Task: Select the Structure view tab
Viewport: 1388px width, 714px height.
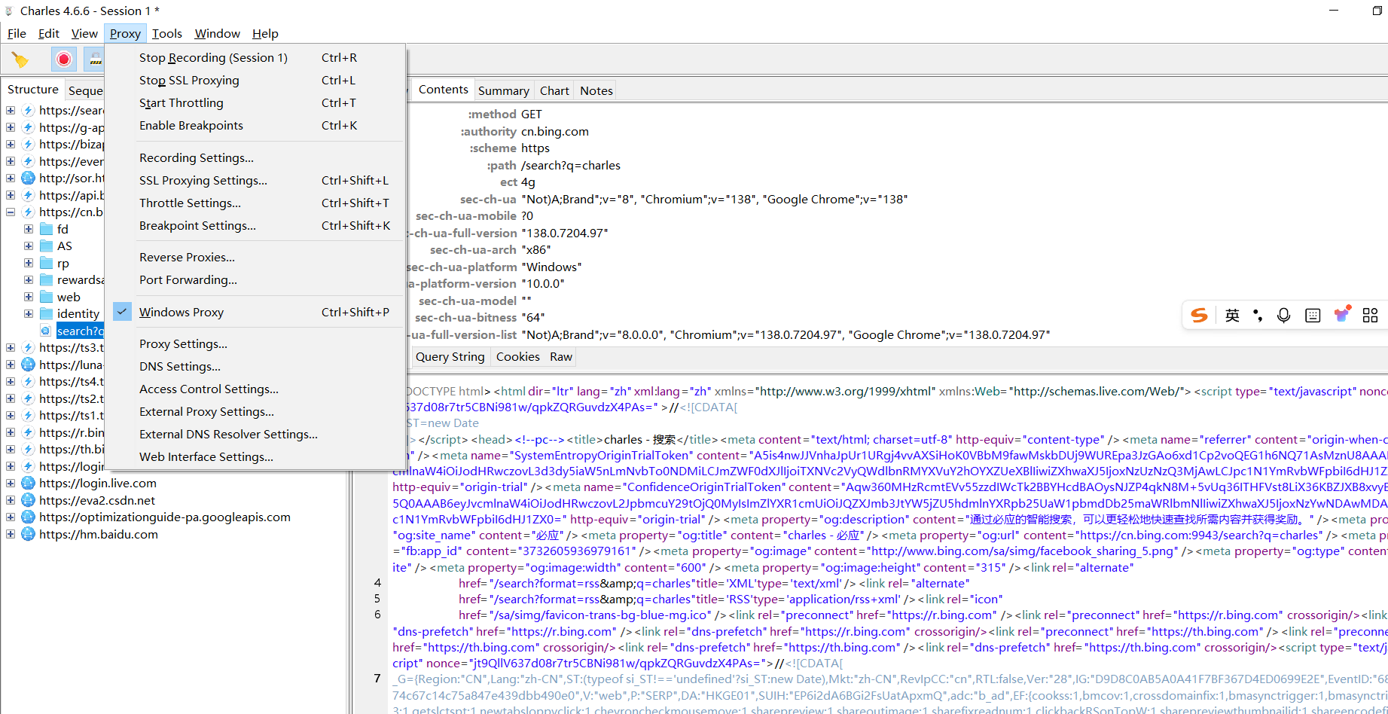Action: point(33,89)
